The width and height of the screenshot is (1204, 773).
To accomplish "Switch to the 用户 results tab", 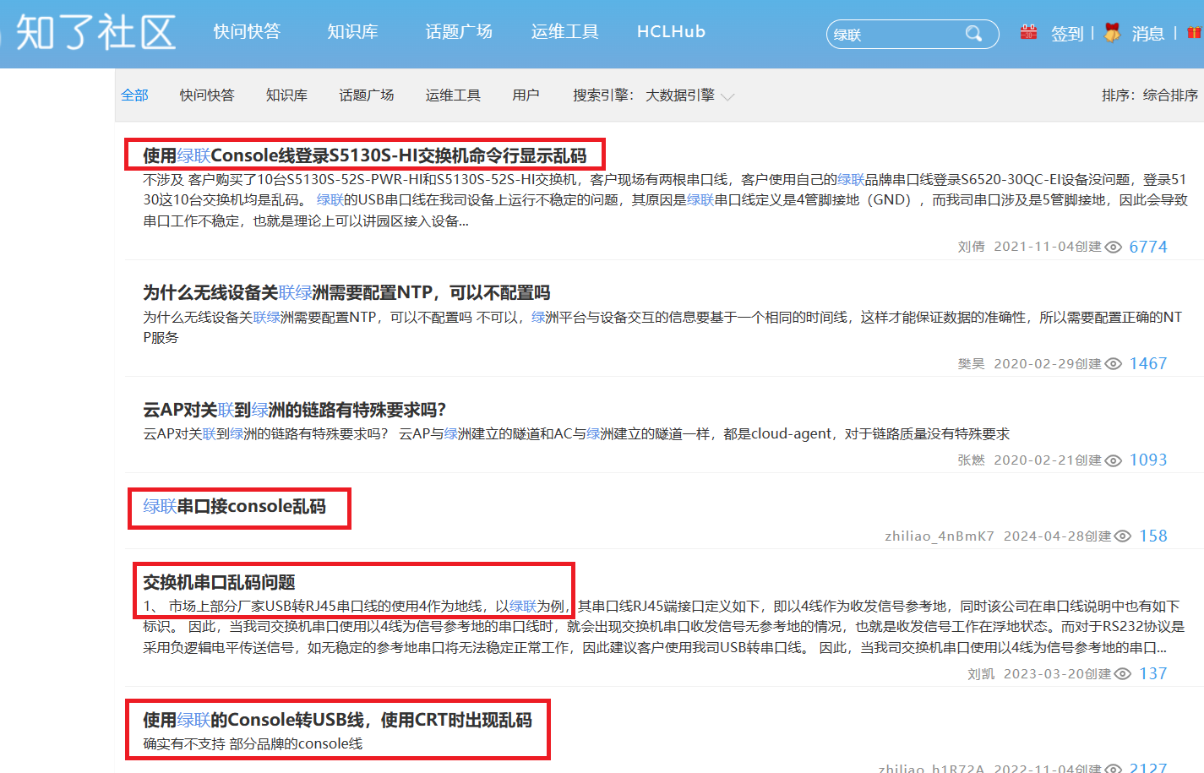I will [526, 95].
